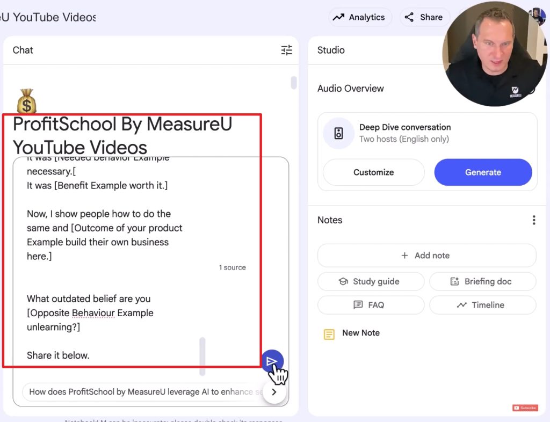
Task: Add a new note
Action: 426,256
